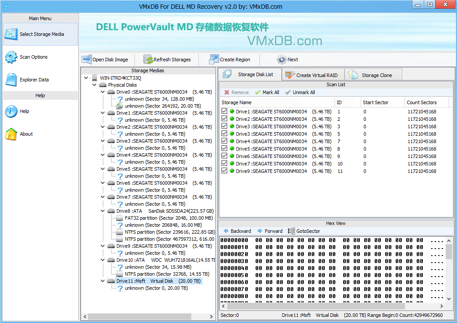Click the Mark All label
This screenshot has height=323, width=457.
pos(271,92)
